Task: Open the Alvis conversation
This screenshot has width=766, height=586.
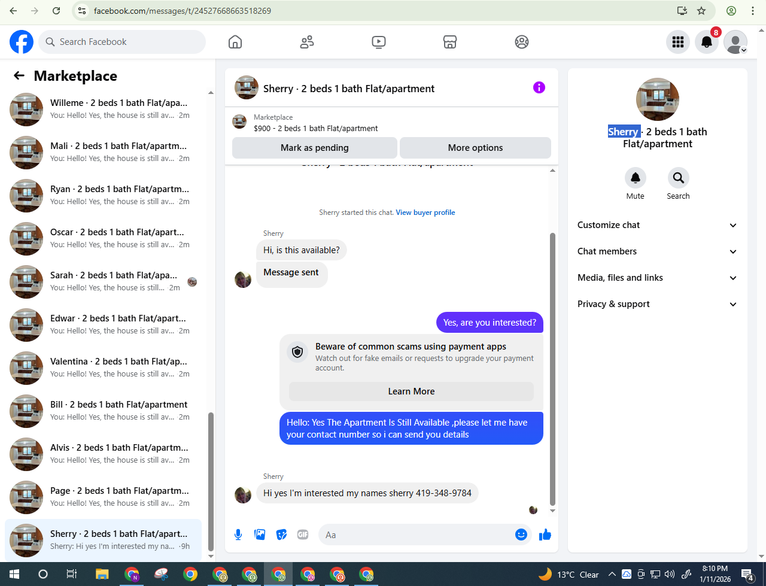Action: [x=103, y=454]
